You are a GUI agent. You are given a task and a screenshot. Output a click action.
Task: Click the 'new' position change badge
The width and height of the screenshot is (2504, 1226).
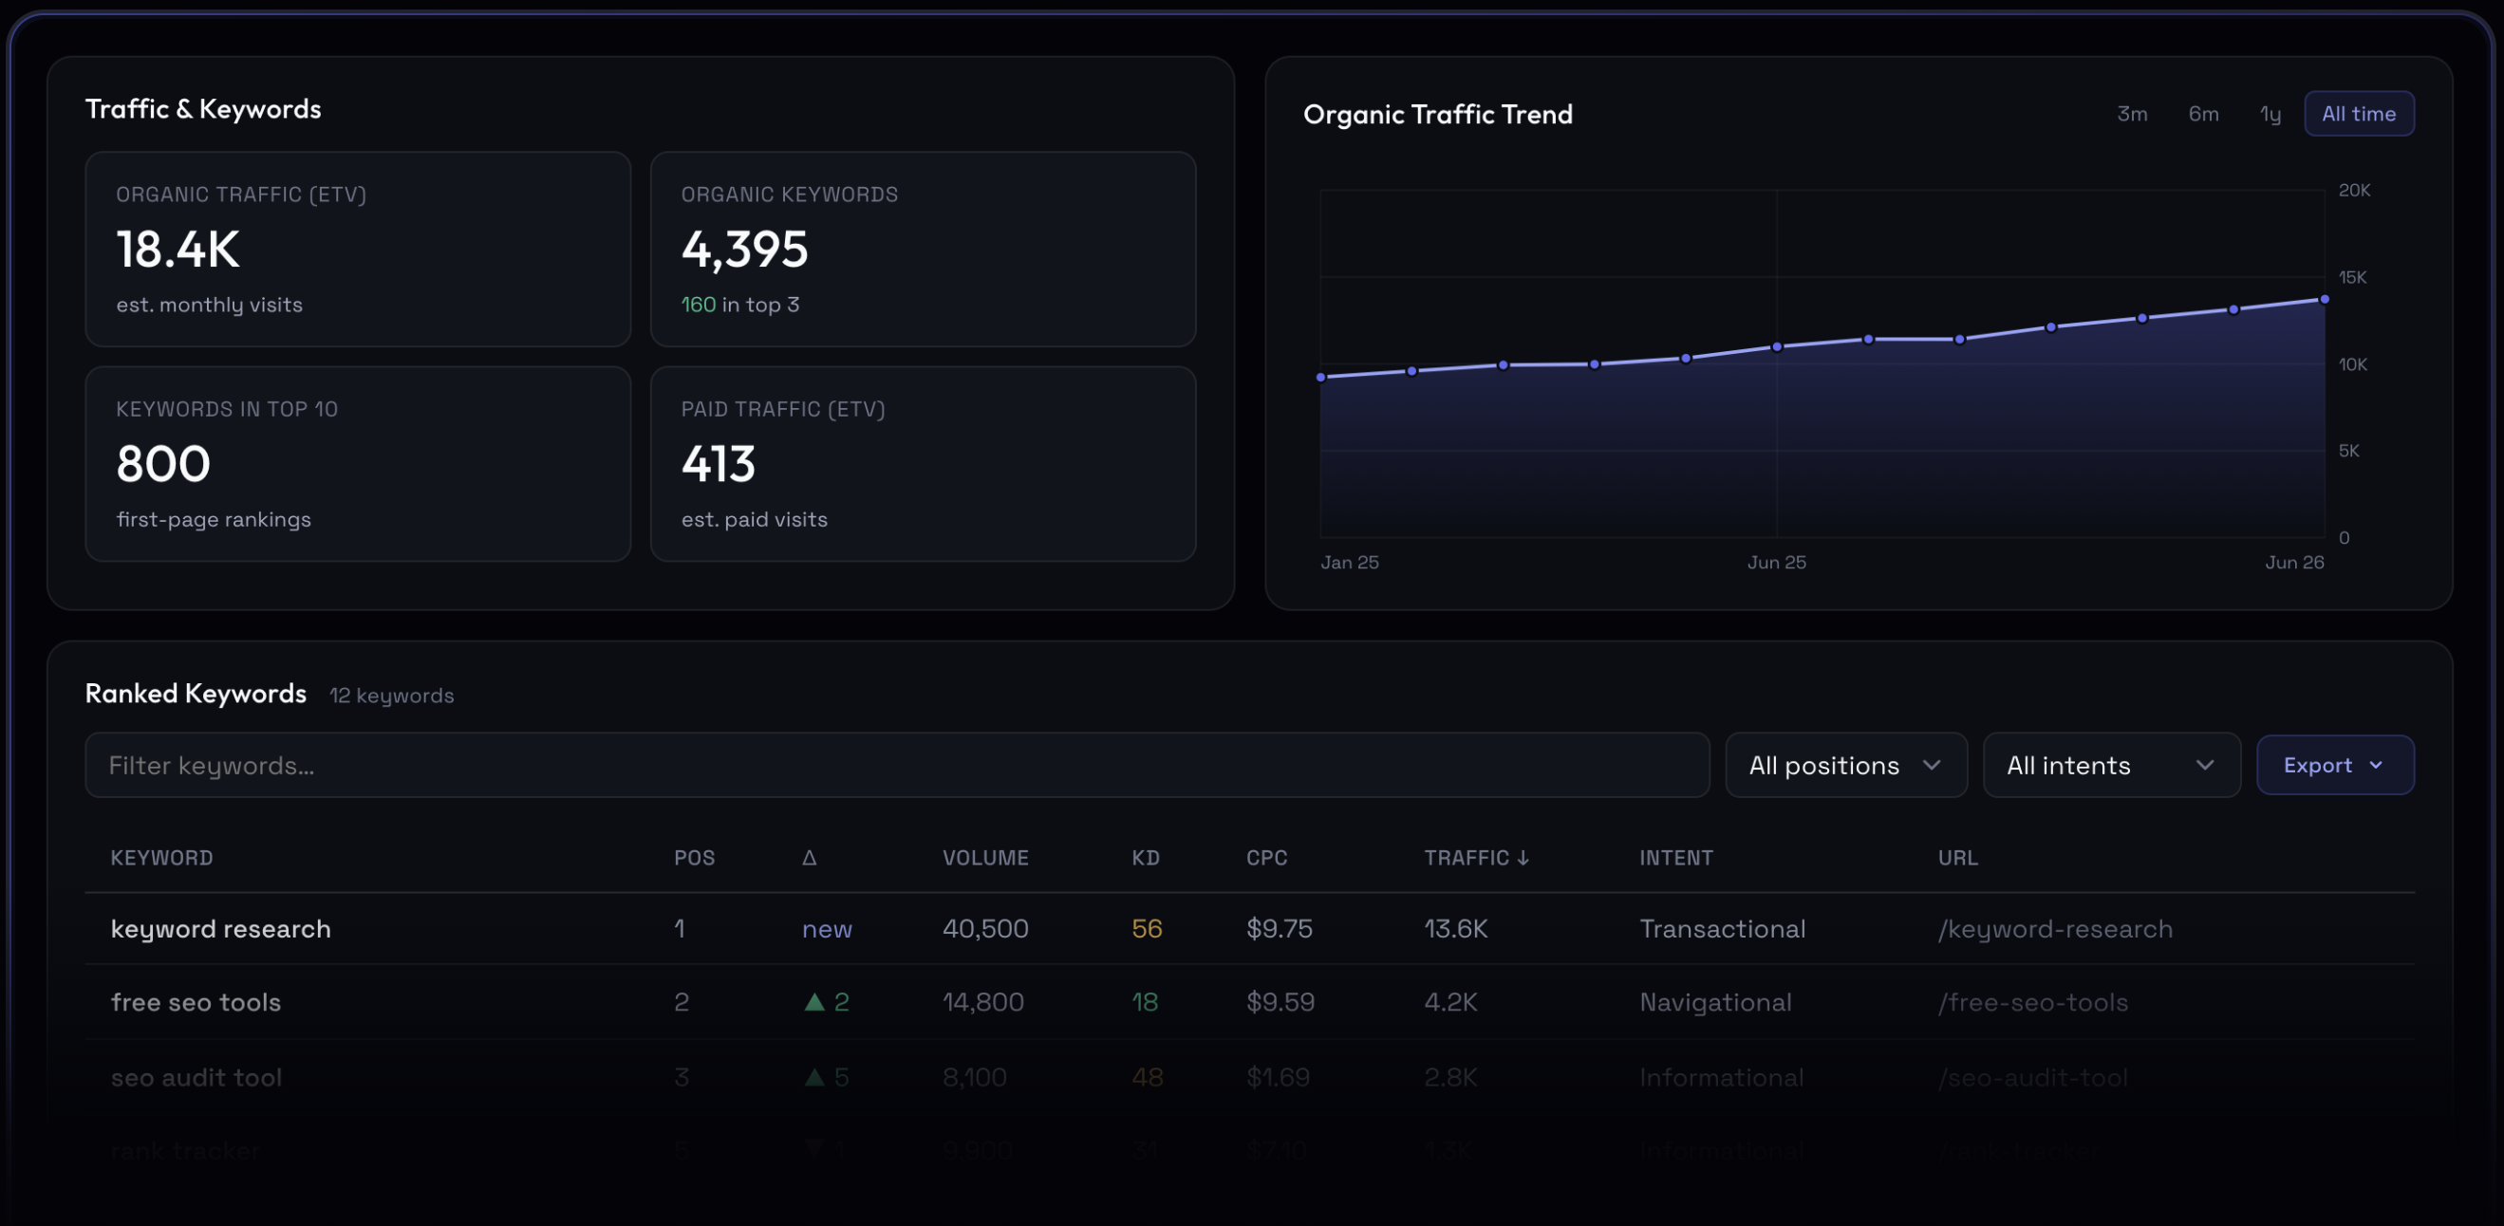(826, 929)
